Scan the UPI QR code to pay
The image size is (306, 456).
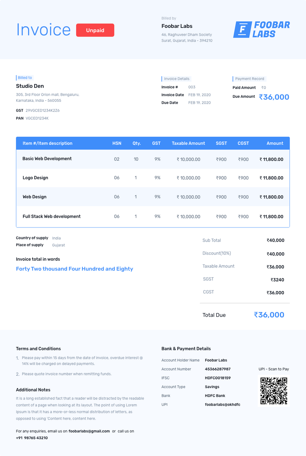(274, 390)
